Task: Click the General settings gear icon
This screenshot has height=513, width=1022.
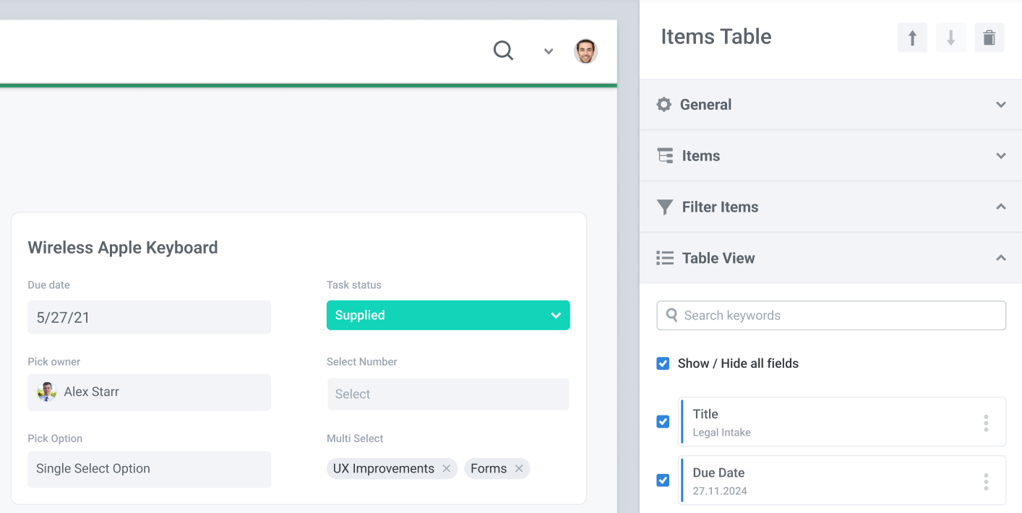Action: click(664, 104)
